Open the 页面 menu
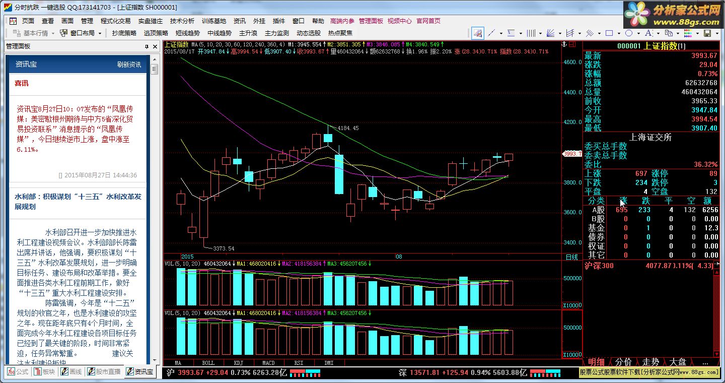Viewport: 725px width, 383px height. pyautogui.click(x=28, y=21)
